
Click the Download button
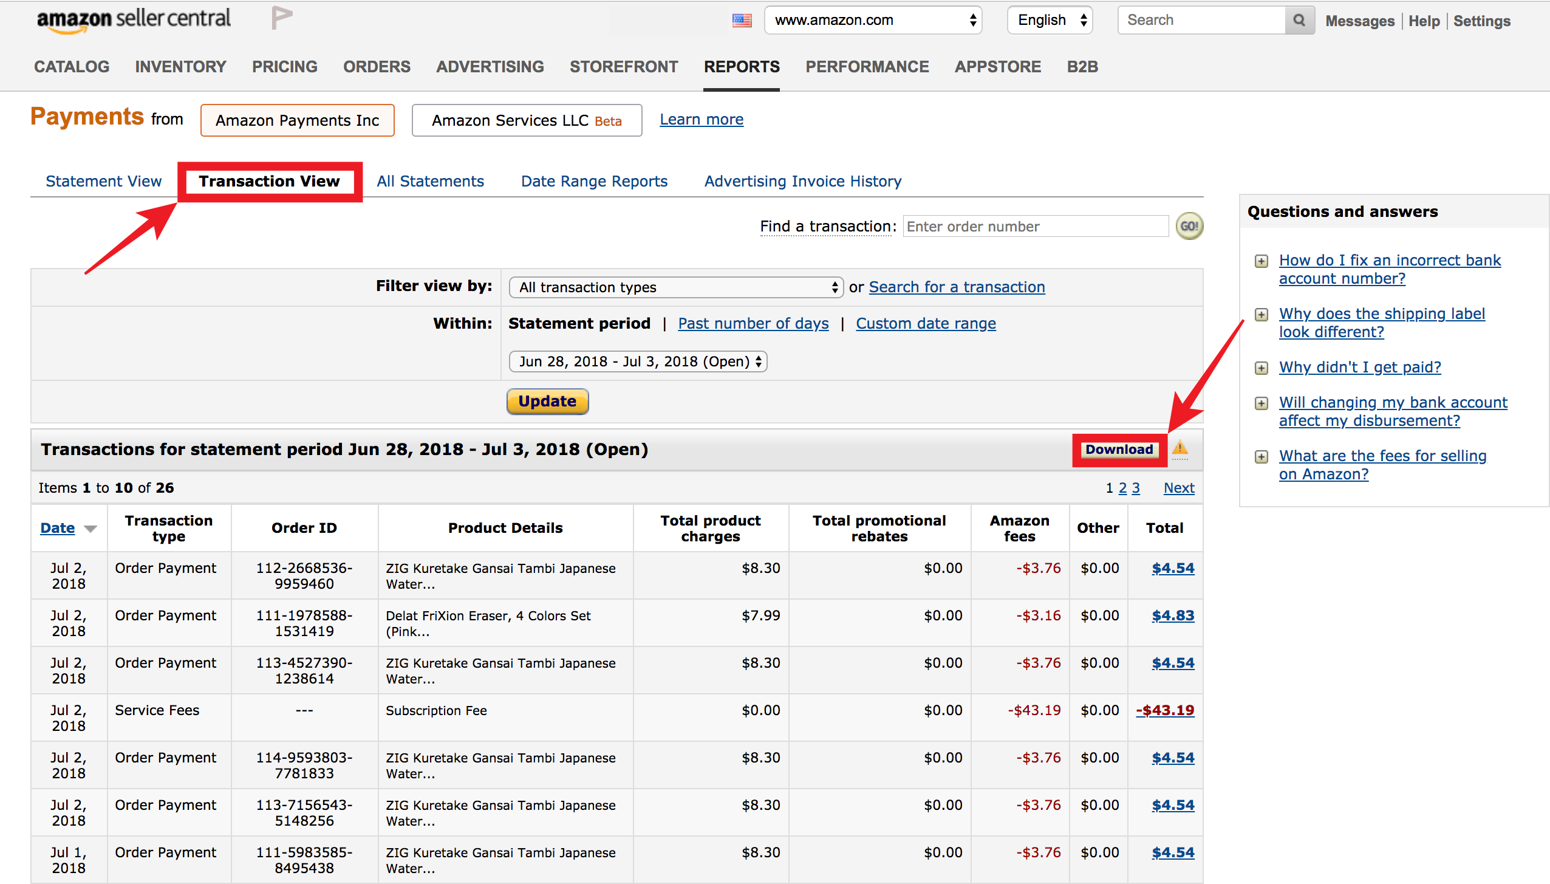[1119, 450]
